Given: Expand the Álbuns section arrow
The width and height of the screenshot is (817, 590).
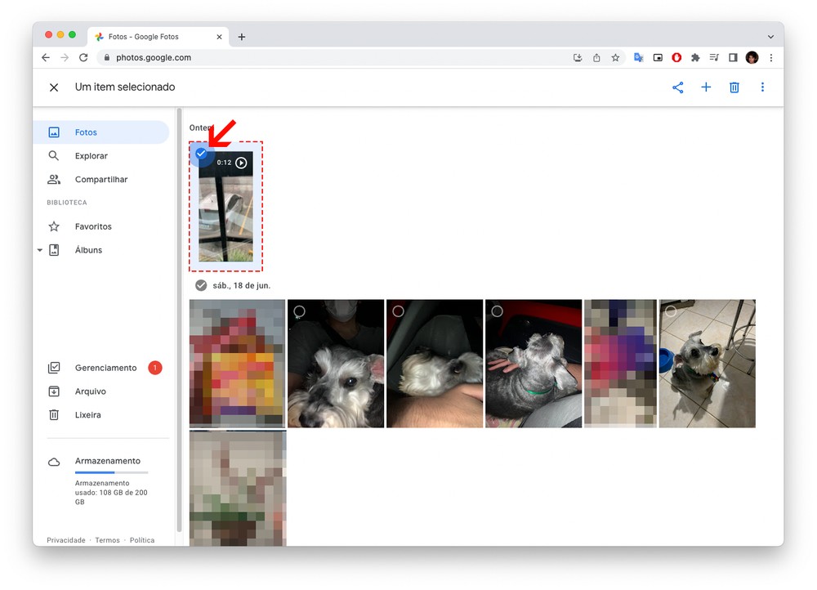Looking at the screenshot, I should coord(40,250).
